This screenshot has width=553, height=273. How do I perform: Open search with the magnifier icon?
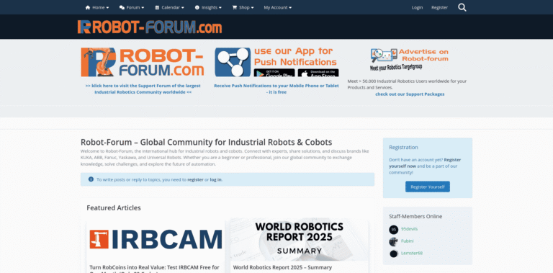coord(462,7)
